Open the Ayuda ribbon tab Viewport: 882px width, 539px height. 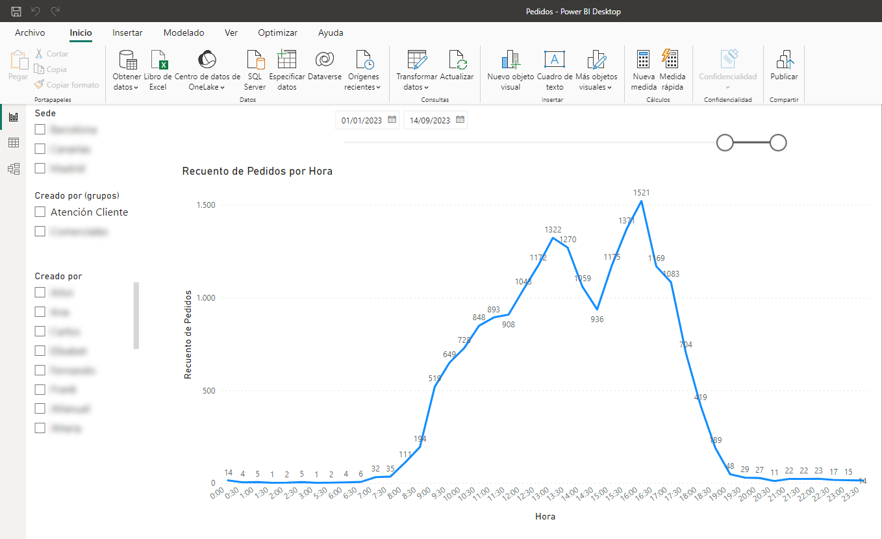pos(331,32)
